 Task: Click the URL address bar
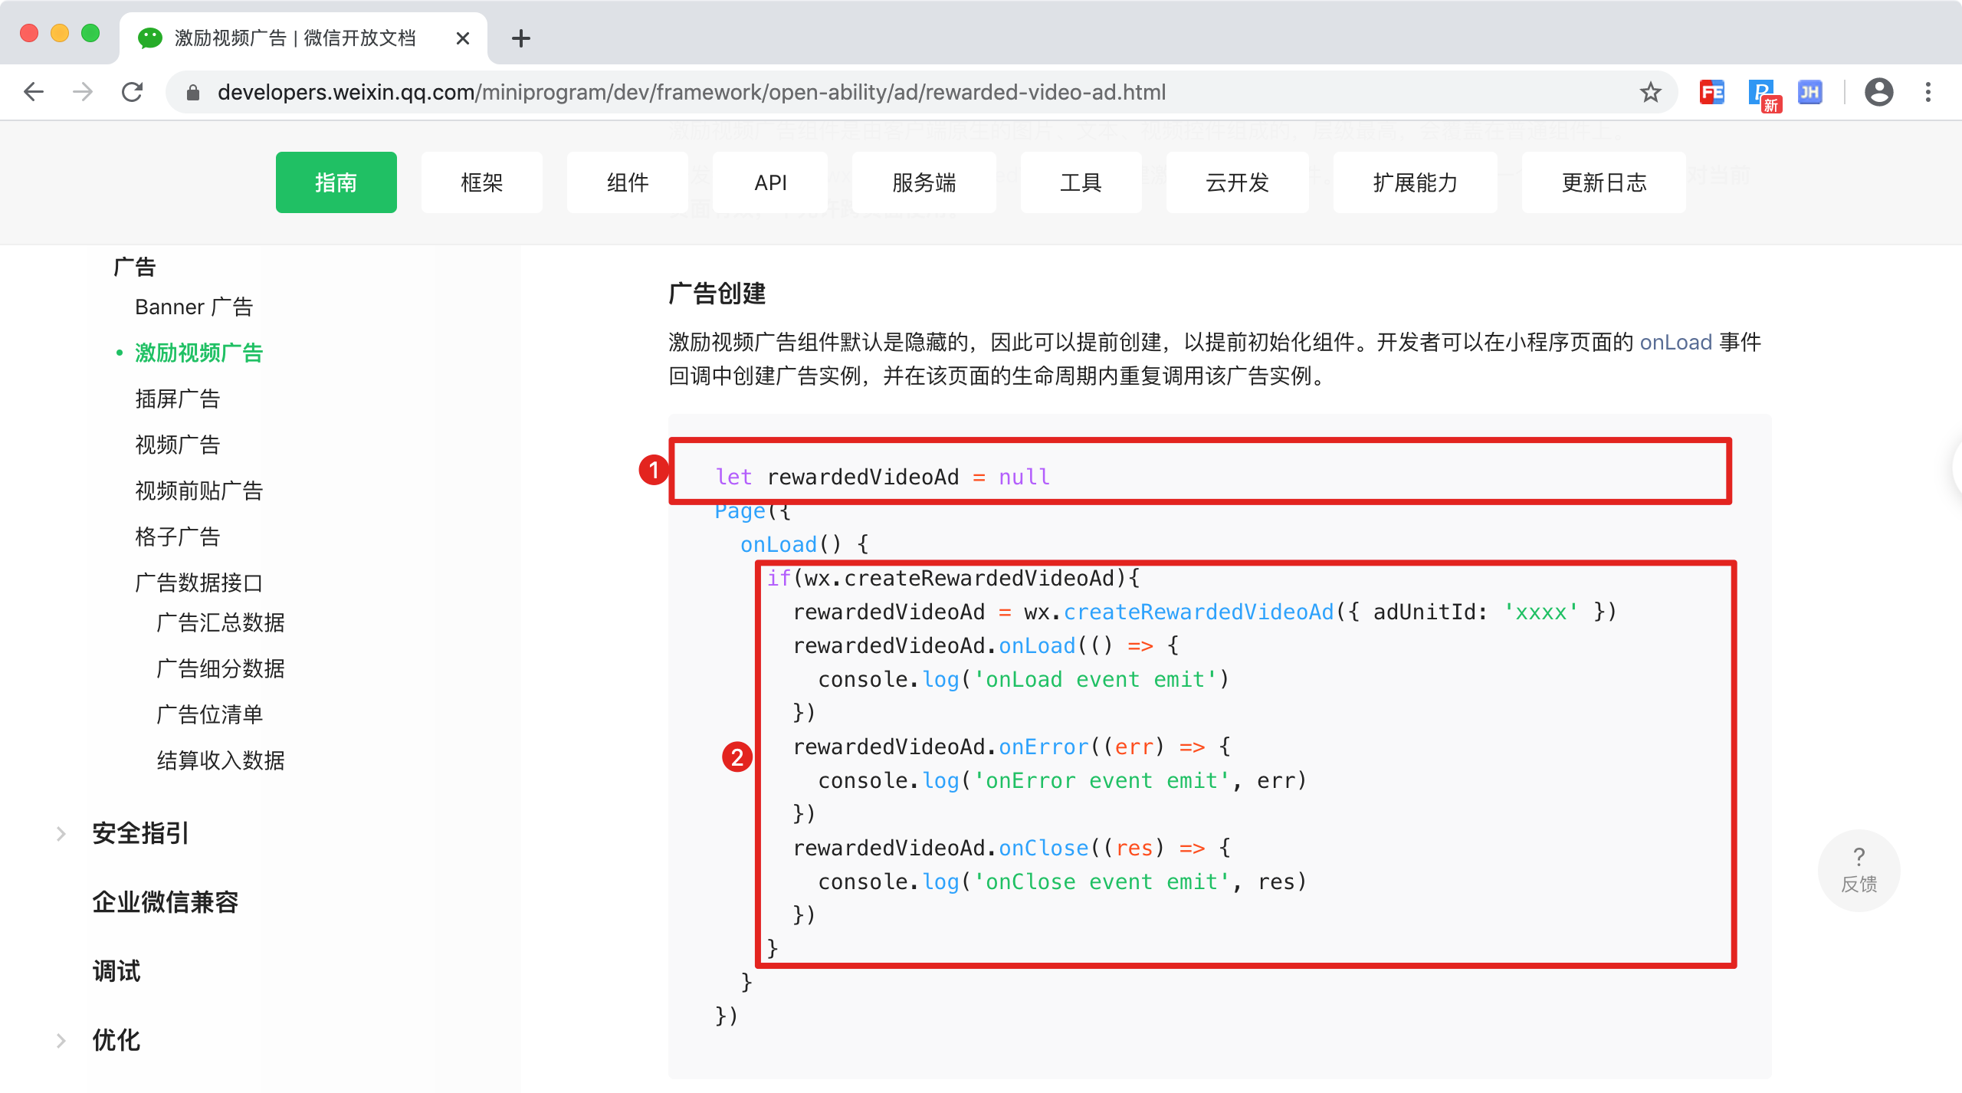pyautogui.click(x=920, y=92)
